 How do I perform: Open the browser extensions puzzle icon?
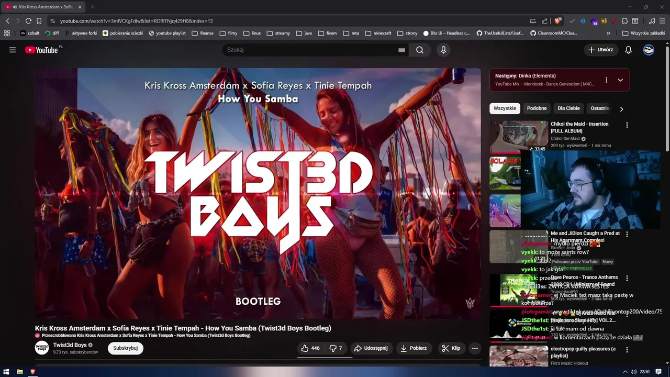tap(624, 21)
